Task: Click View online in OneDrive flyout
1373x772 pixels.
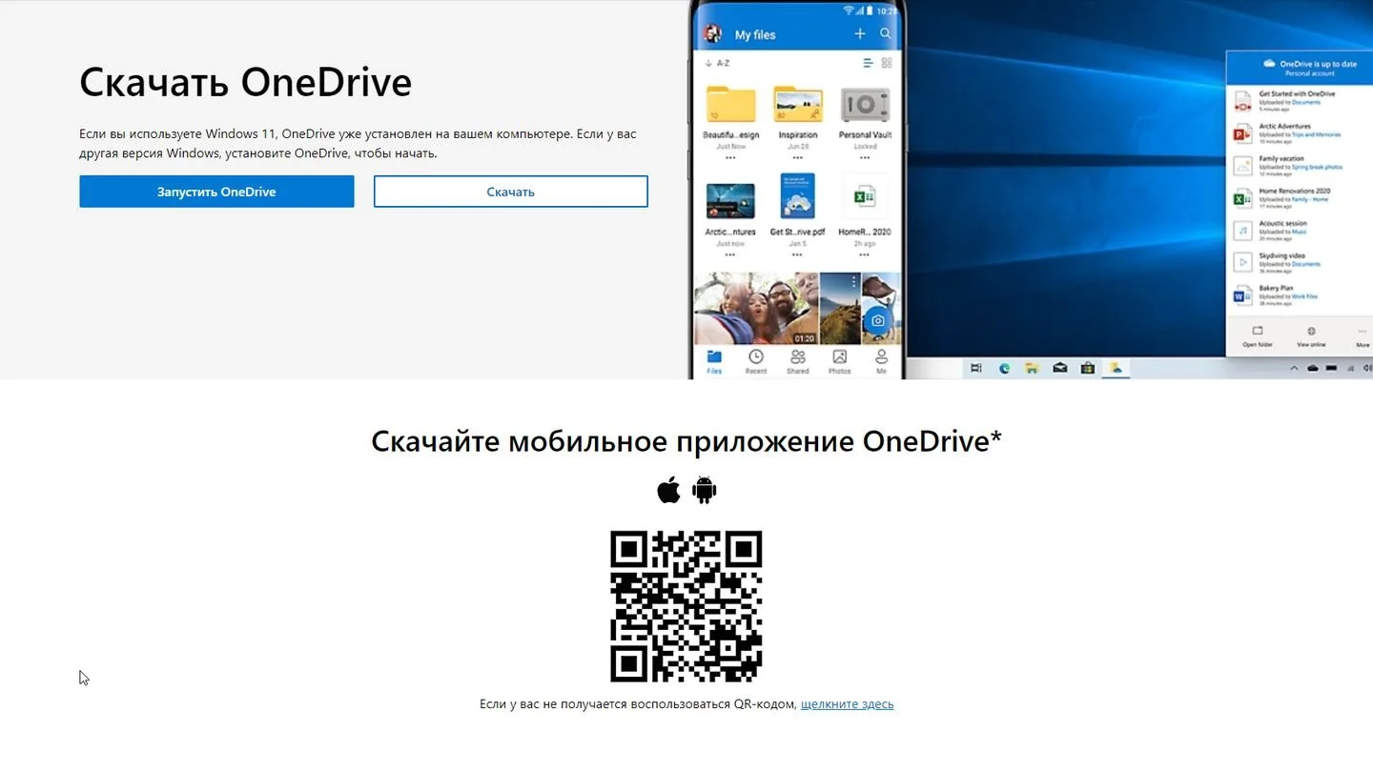Action: [x=1311, y=336]
